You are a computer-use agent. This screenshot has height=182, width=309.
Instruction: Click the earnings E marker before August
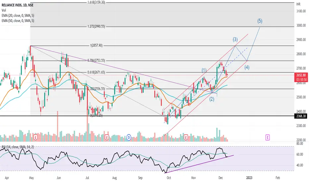107,137
